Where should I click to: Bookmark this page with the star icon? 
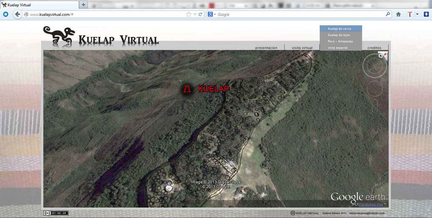(189, 14)
